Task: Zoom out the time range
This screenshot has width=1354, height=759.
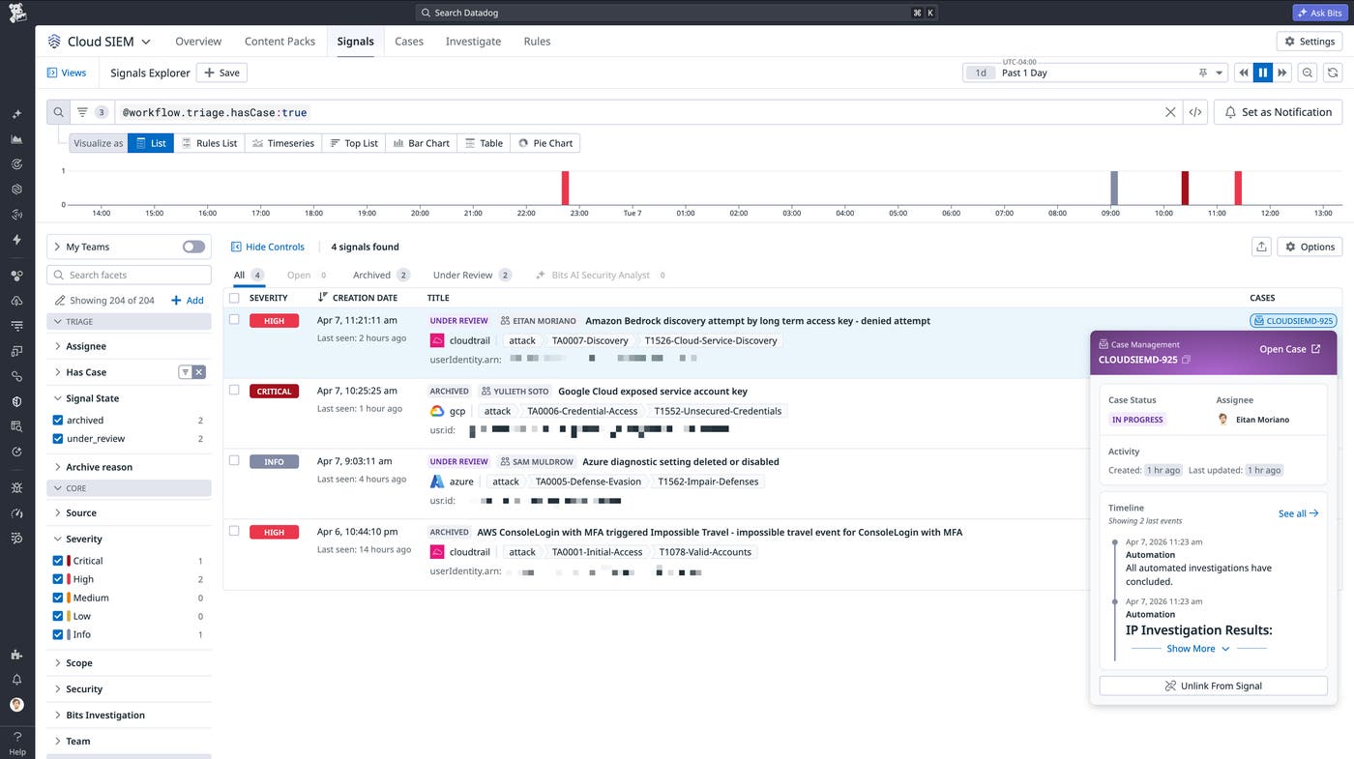Action: [x=1308, y=73]
